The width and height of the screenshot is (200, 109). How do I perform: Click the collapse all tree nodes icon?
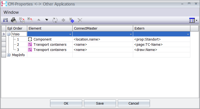click(30, 20)
